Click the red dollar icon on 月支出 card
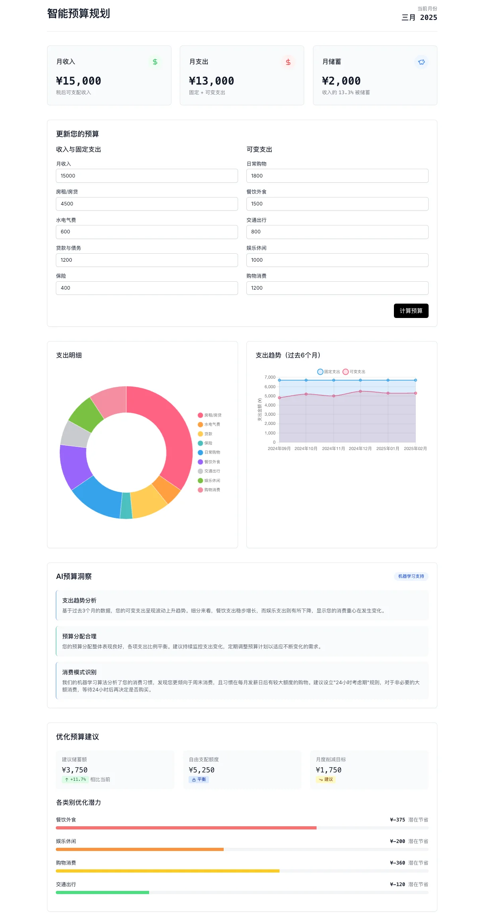 [288, 62]
